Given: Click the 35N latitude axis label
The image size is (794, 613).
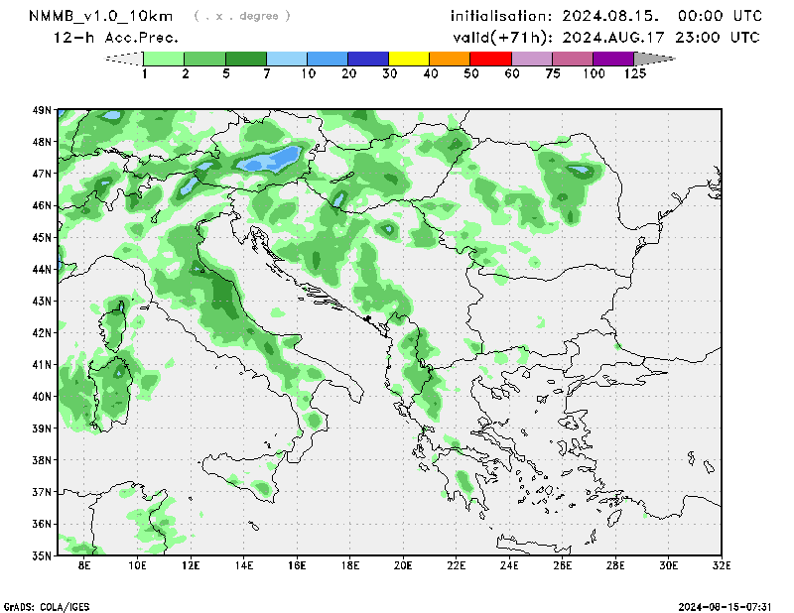Looking at the screenshot, I should coord(42,555).
